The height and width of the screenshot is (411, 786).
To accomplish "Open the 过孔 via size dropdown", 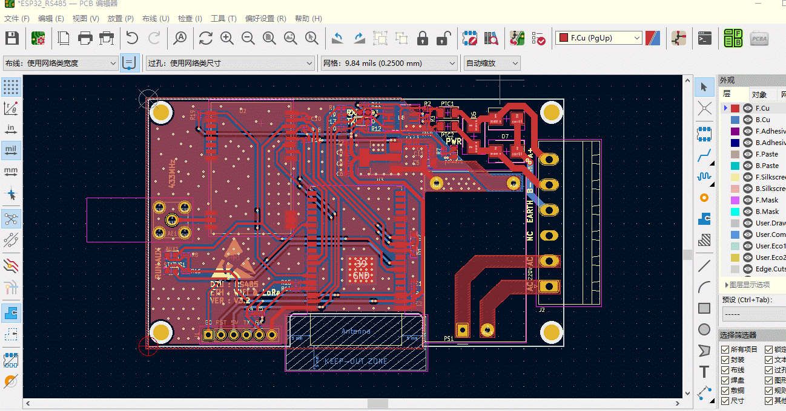I will 230,63.
